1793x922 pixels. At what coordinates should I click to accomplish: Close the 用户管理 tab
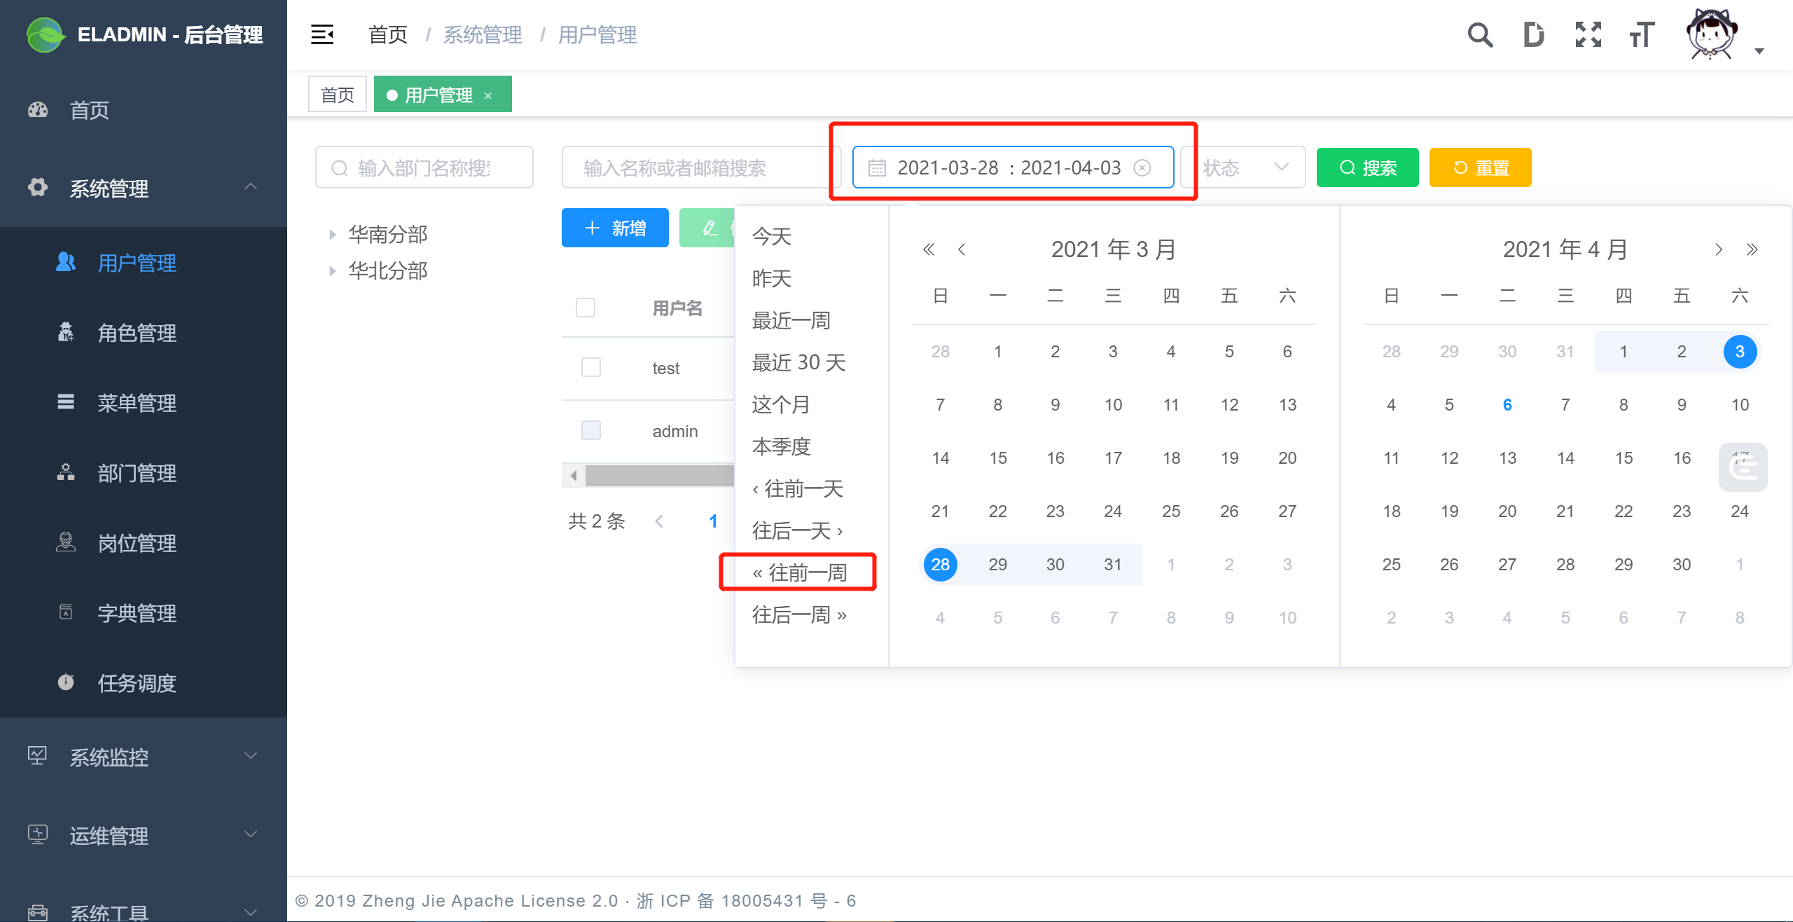[x=488, y=95]
